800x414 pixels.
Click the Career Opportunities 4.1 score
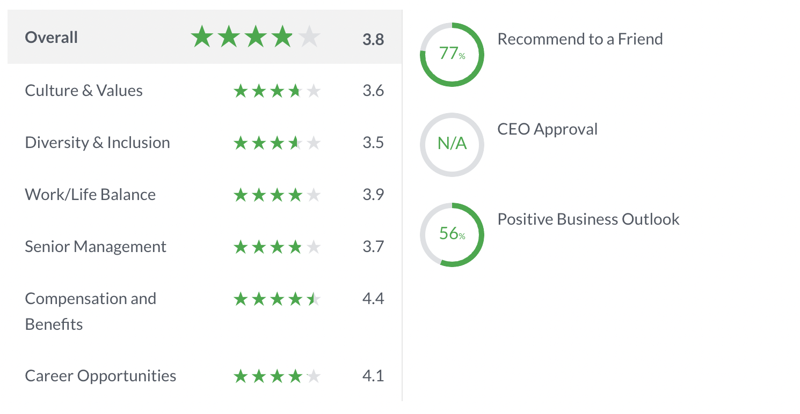tap(373, 376)
